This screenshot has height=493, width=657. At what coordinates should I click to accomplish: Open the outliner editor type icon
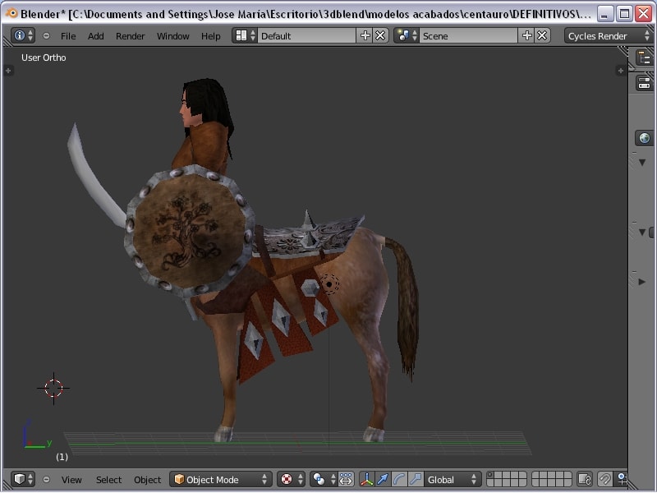(x=644, y=57)
